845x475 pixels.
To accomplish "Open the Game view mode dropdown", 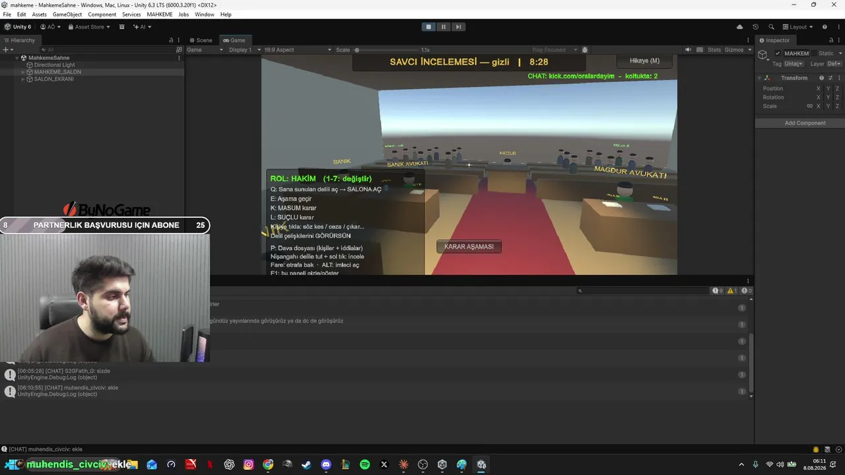I will (x=205, y=49).
